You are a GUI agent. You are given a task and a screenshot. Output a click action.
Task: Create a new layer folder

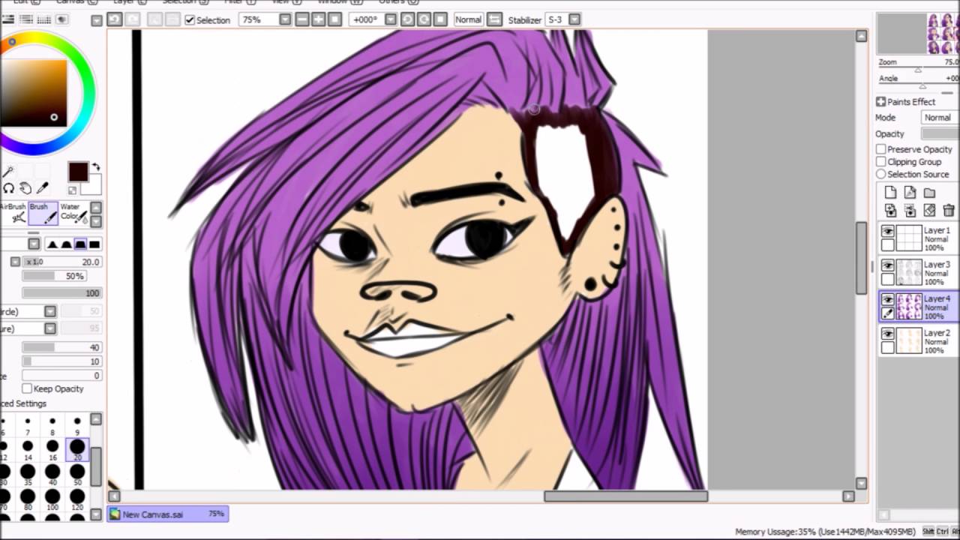tap(929, 193)
